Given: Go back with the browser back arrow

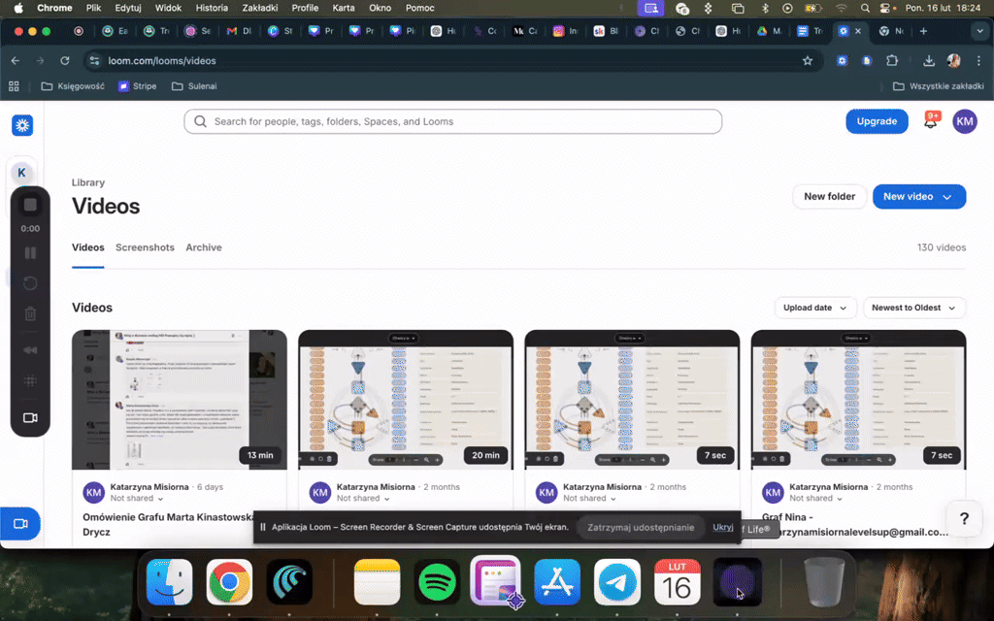Looking at the screenshot, I should pyautogui.click(x=16, y=61).
